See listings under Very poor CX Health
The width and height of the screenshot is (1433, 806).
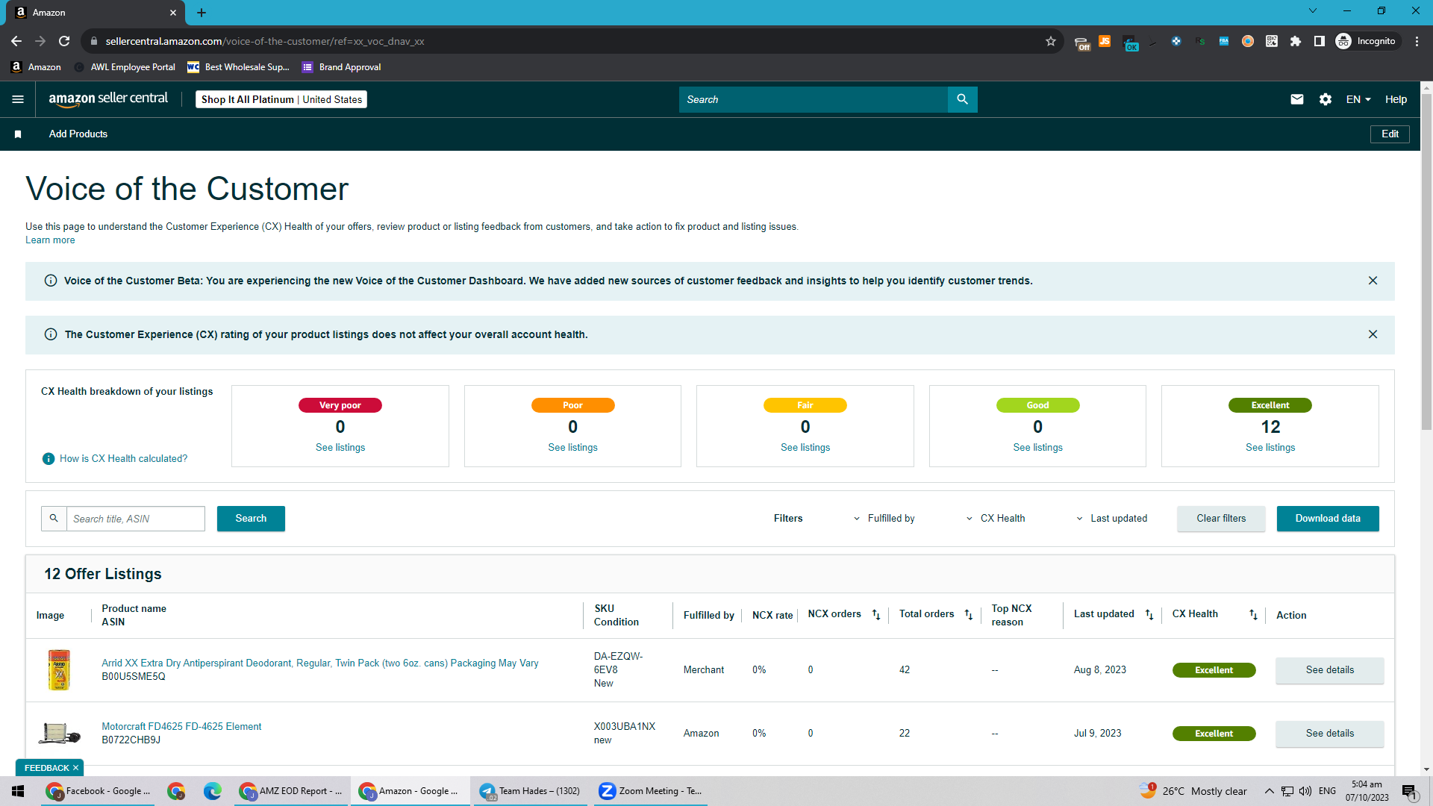coord(340,448)
